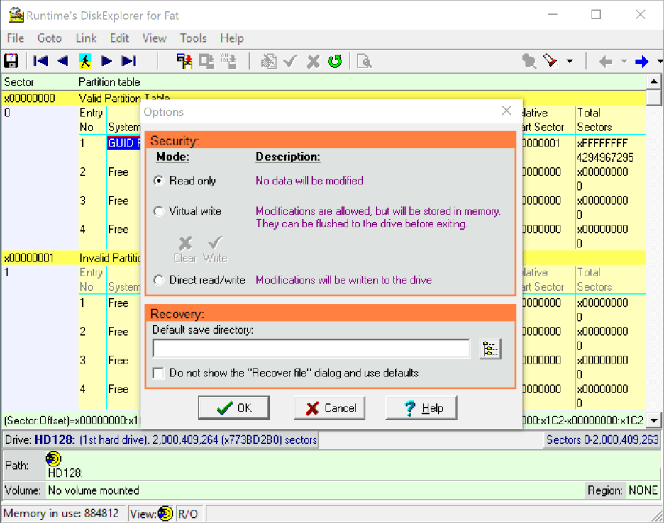
Task: Open the flashlight tool dropdown arrow
Action: (570, 62)
